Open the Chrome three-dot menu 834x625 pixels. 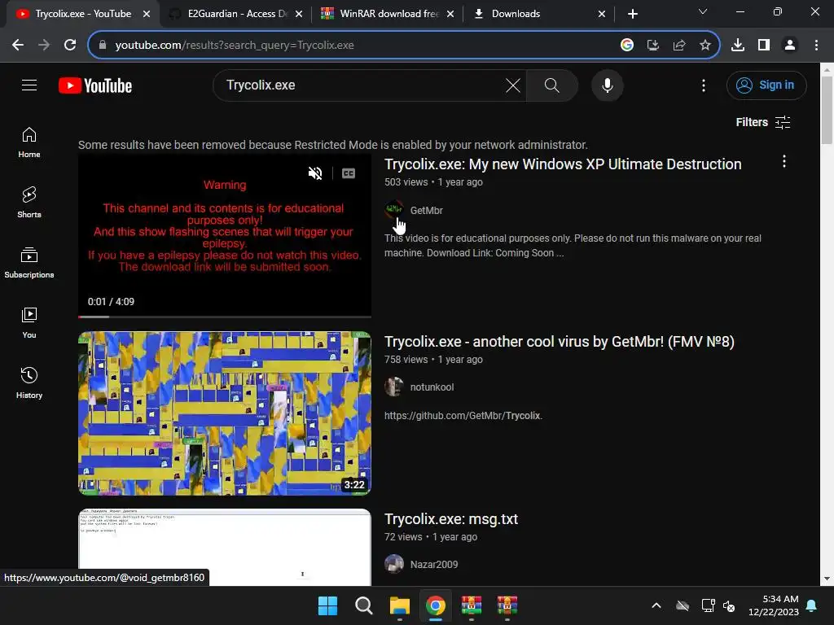click(x=816, y=46)
